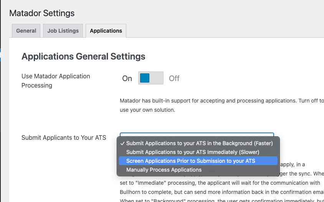The width and height of the screenshot is (324, 202).
Task: Select the Applications tab
Action: tap(106, 31)
